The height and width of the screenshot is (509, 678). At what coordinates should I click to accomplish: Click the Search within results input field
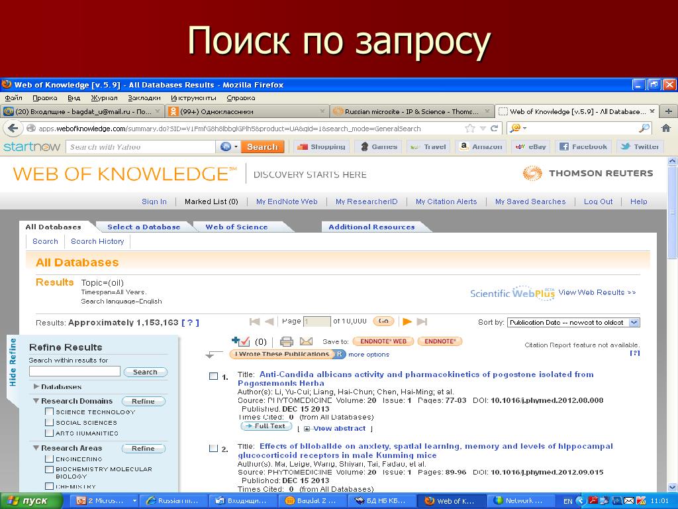[74, 371]
